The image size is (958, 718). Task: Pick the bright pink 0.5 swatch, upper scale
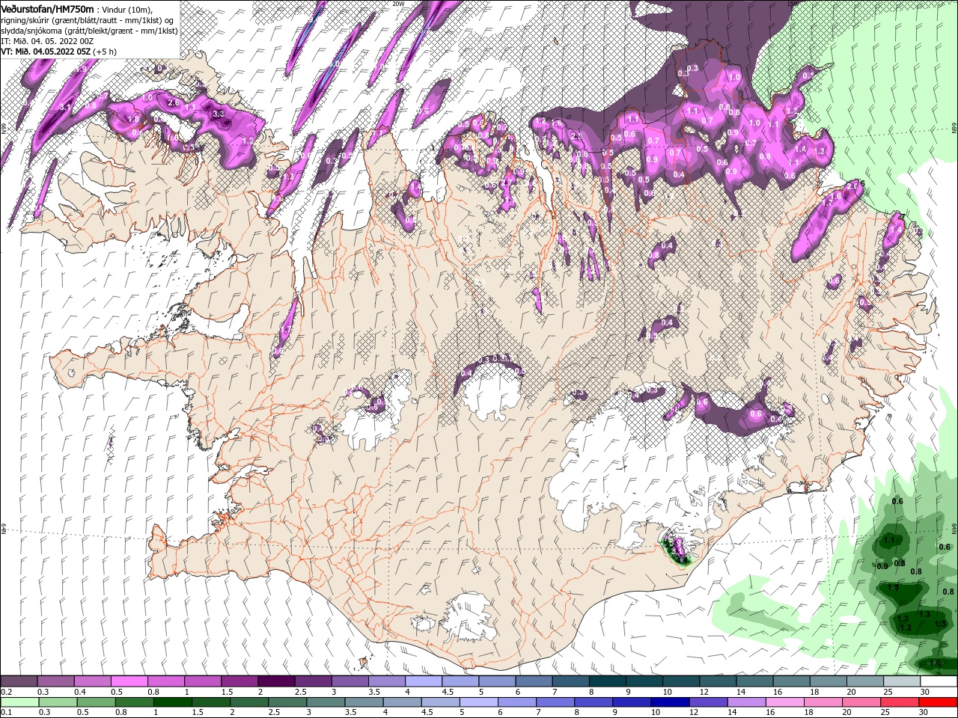pyautogui.click(x=129, y=681)
